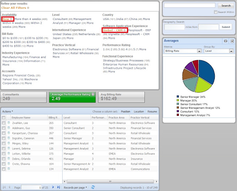Image resolution: width=237 pixels, height=191 pixels.
Task: Switch to Resume column set
Action: point(152,111)
